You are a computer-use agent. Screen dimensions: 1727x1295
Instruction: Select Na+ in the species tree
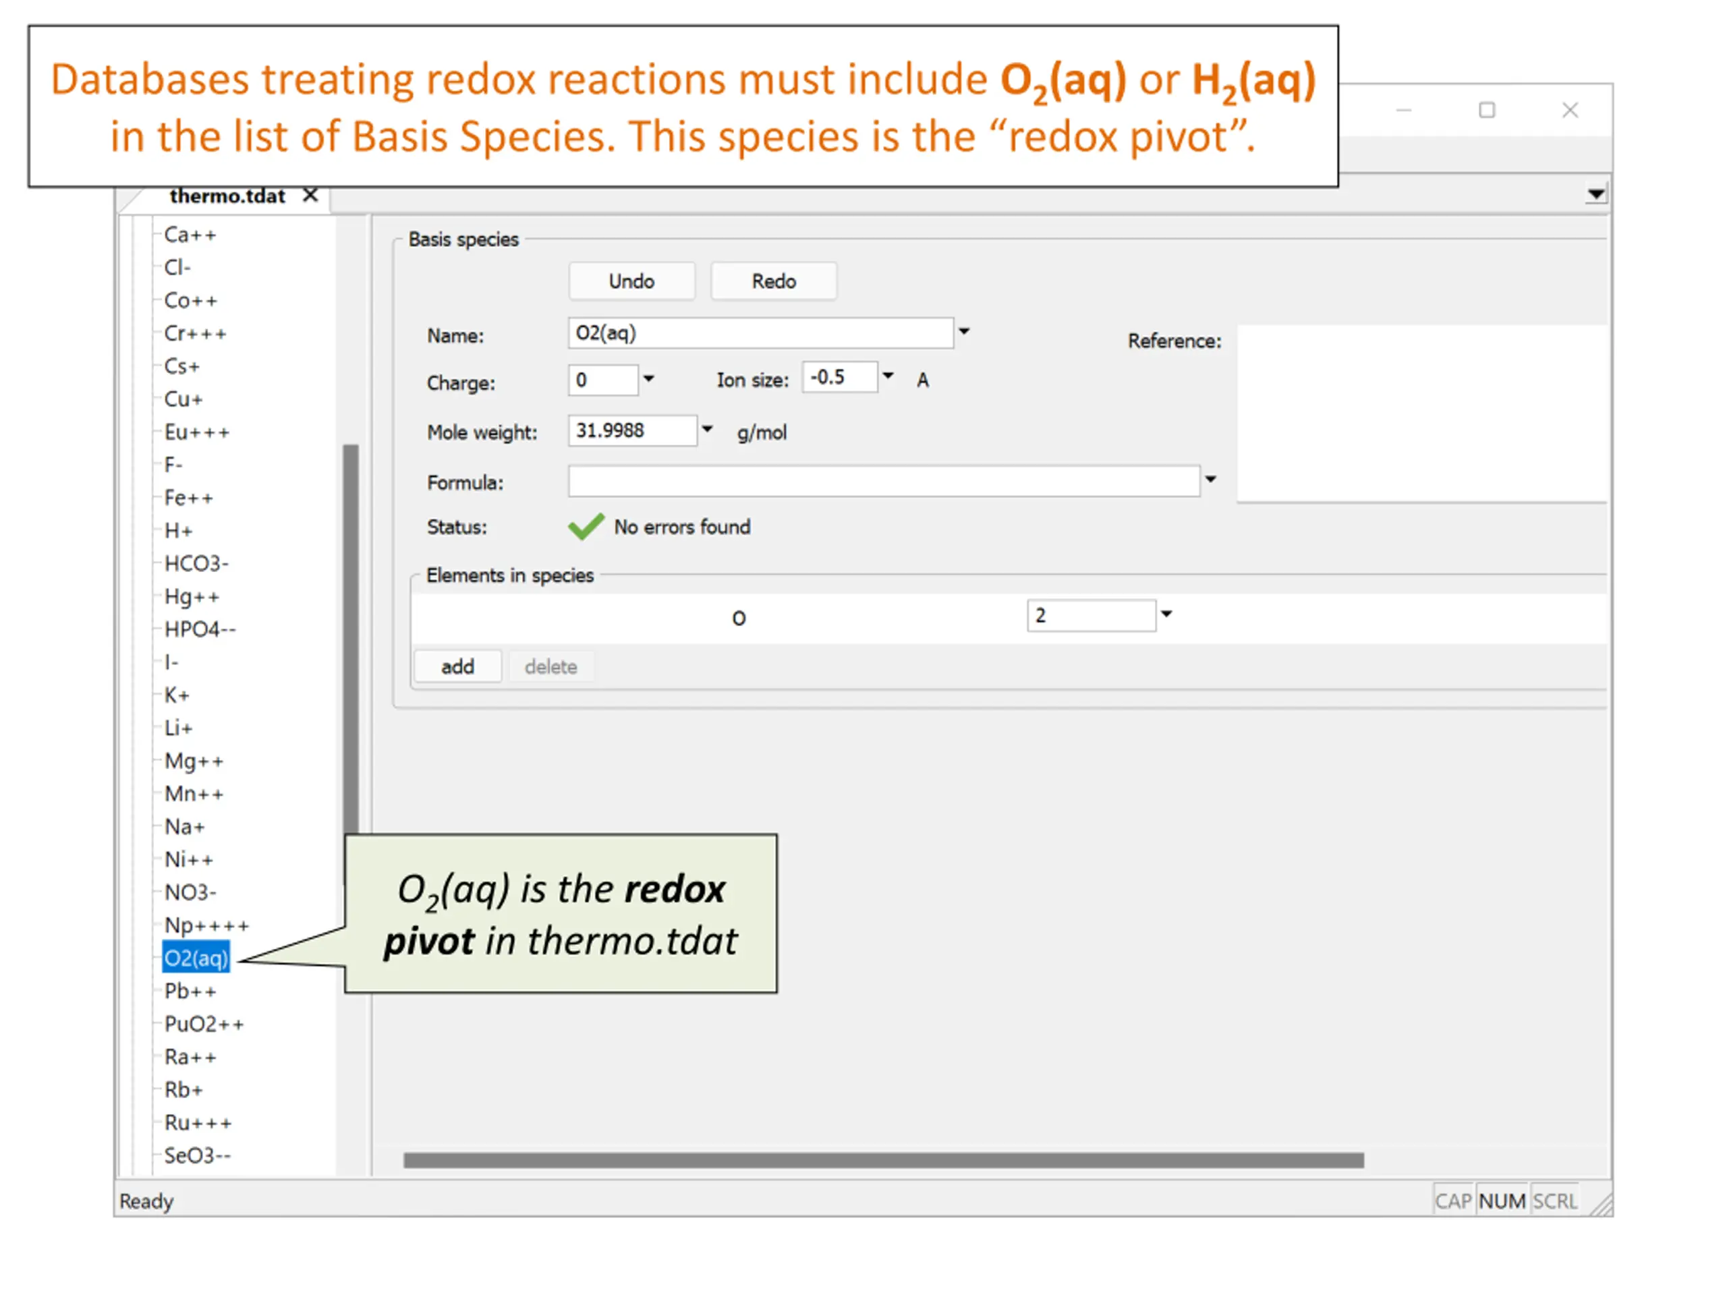(184, 827)
